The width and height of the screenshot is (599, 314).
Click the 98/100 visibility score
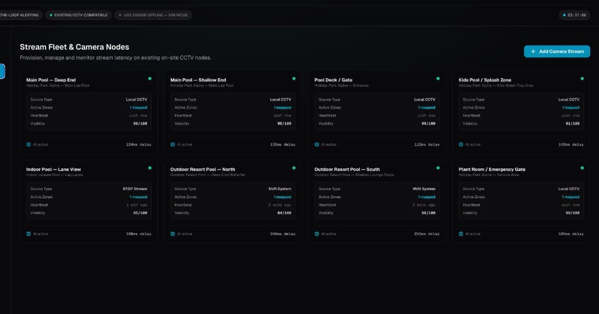coord(140,124)
